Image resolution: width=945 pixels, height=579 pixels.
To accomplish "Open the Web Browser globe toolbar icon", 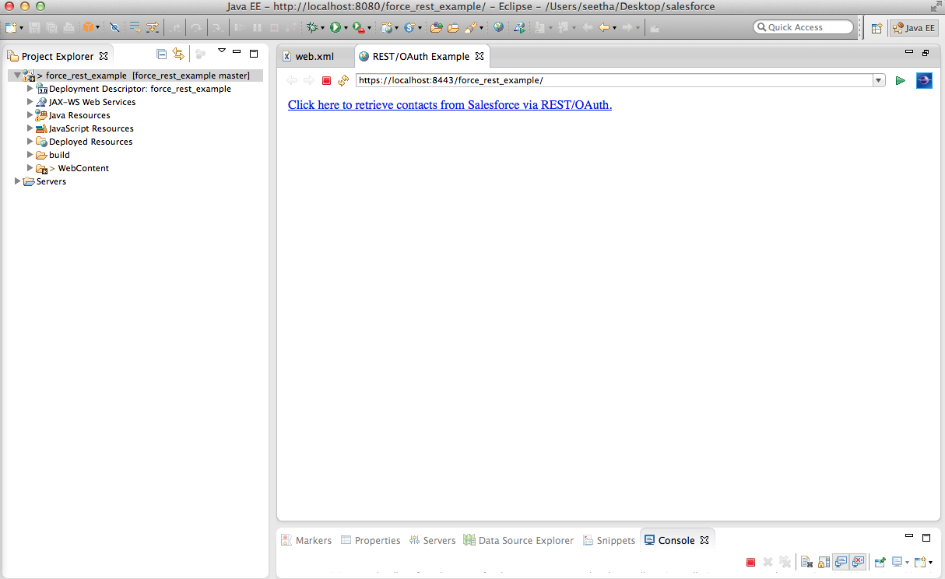I will coord(498,27).
